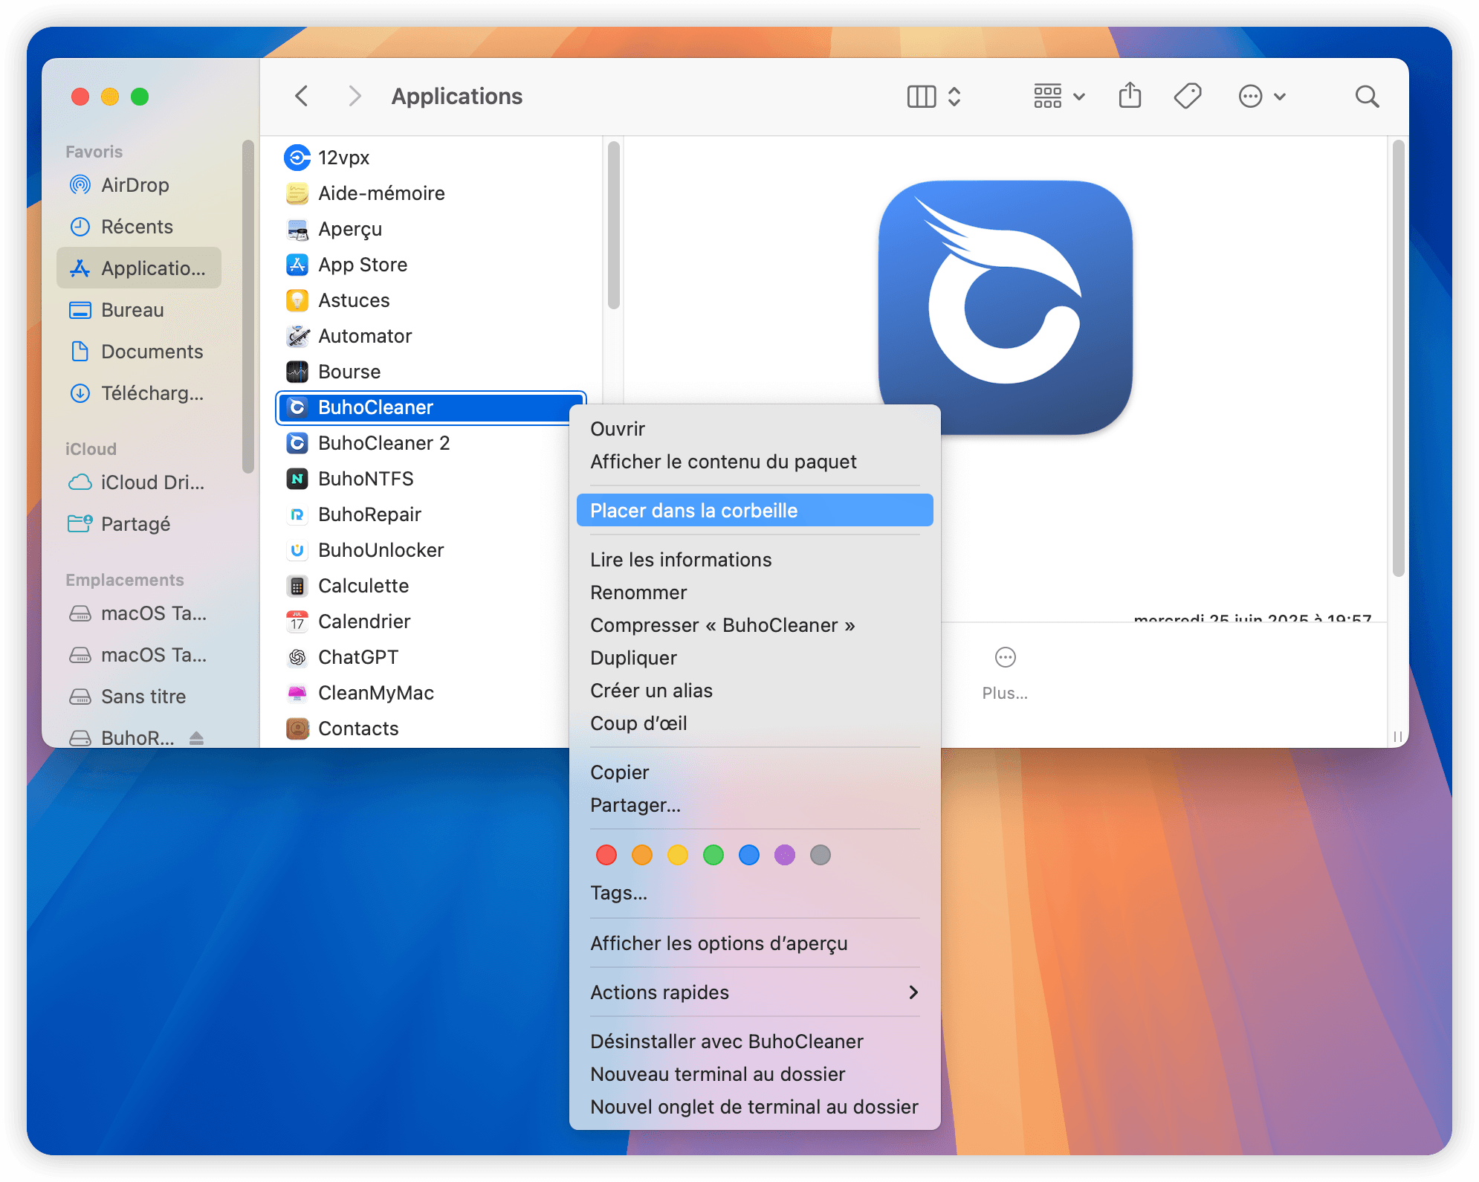Choose Renommer in the context menu
This screenshot has width=1479, height=1182.
pyautogui.click(x=754, y=592)
